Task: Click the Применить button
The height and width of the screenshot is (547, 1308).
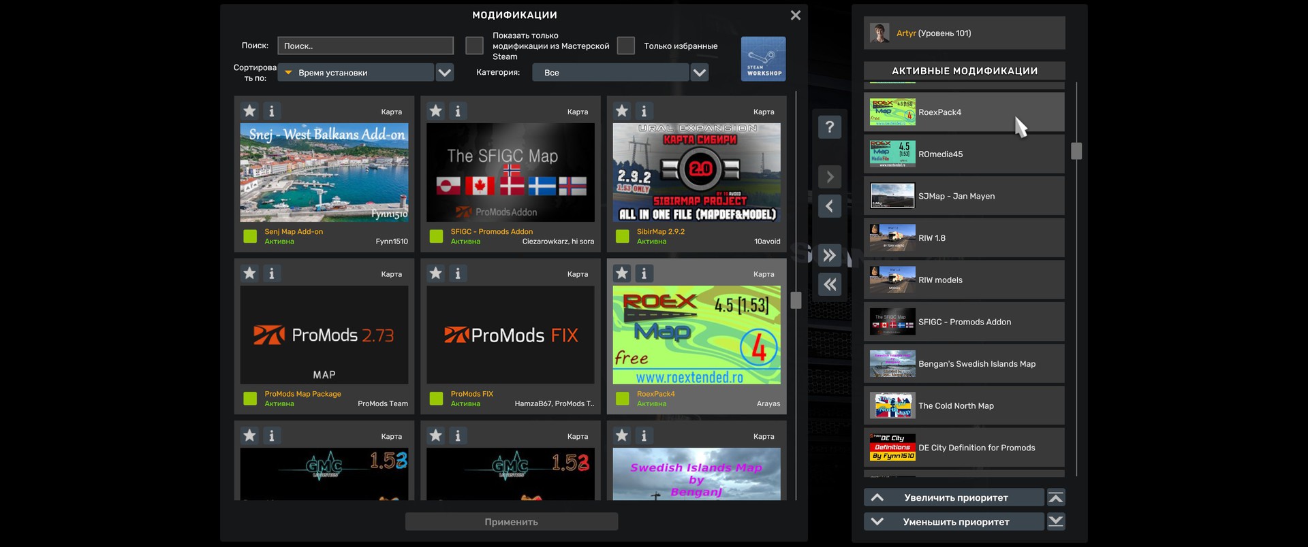Action: [x=512, y=522]
